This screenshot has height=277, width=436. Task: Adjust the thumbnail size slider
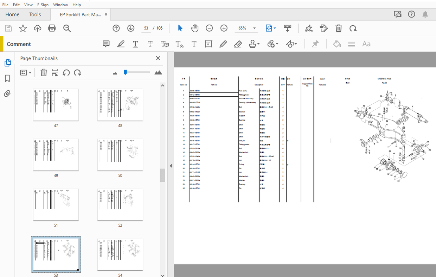tap(125, 72)
